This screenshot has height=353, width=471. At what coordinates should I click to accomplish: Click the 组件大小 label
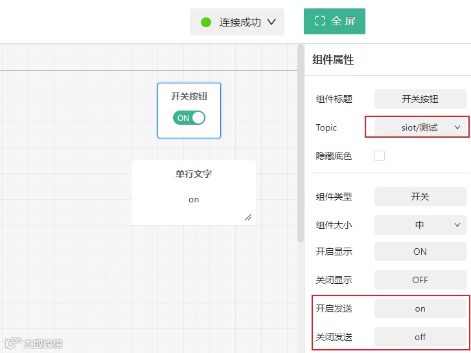pos(334,225)
